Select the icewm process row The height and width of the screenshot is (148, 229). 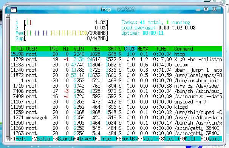click(116, 65)
